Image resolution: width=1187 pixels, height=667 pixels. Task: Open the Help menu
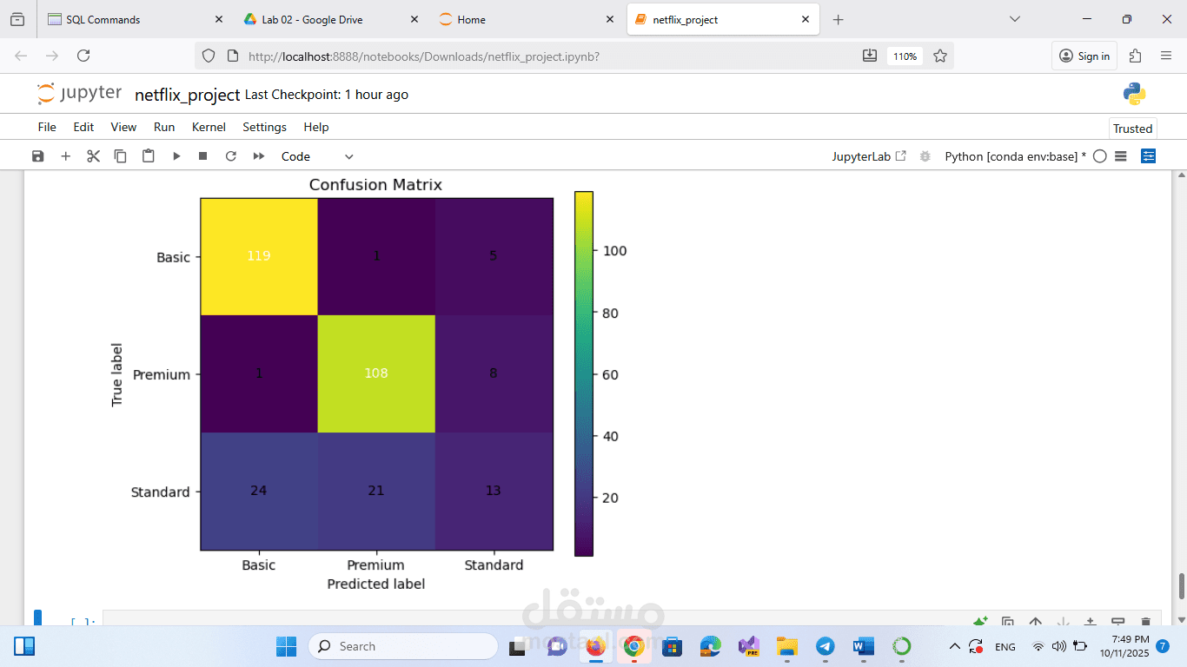tap(316, 127)
